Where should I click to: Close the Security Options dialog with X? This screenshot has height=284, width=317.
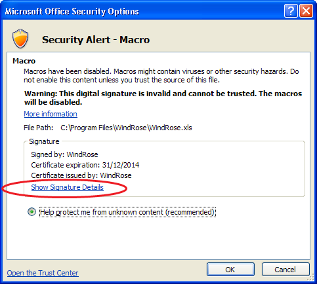[x=306, y=10]
